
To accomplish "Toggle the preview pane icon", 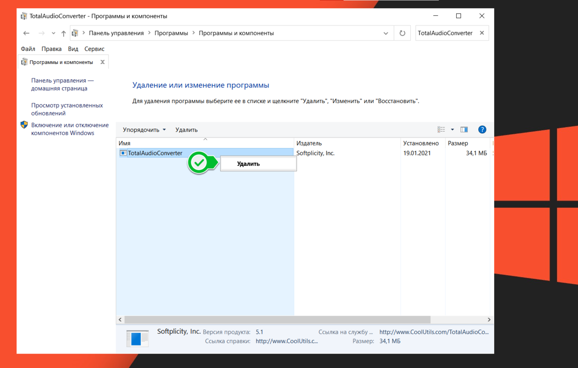I will (464, 129).
